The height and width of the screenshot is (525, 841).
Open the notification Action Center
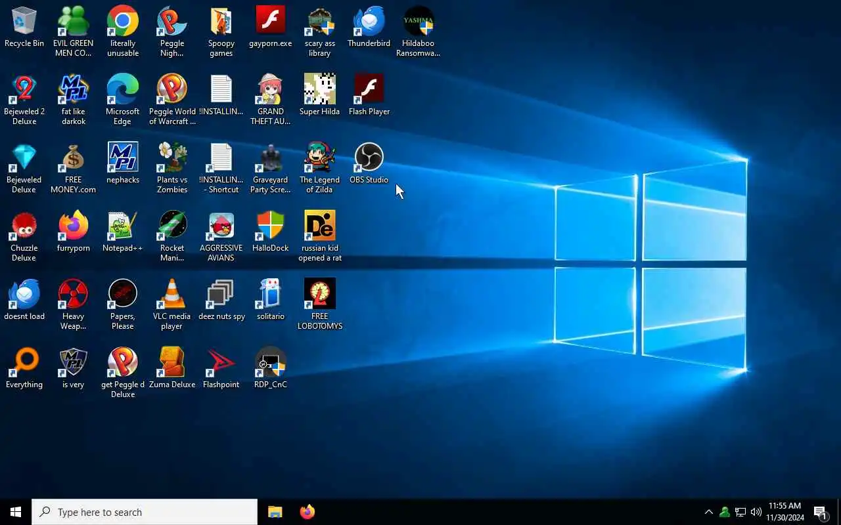(821, 512)
